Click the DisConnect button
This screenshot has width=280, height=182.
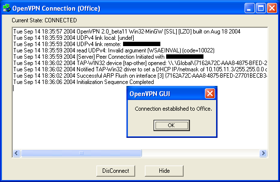click(x=115, y=171)
